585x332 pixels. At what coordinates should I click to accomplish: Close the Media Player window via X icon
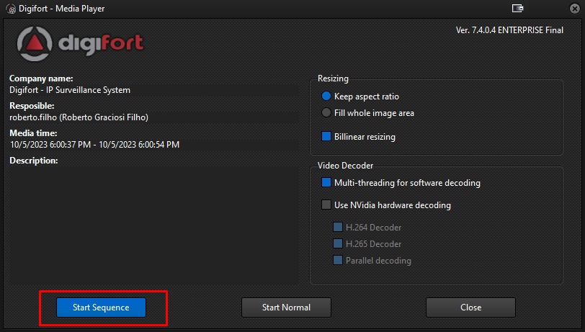(575, 8)
